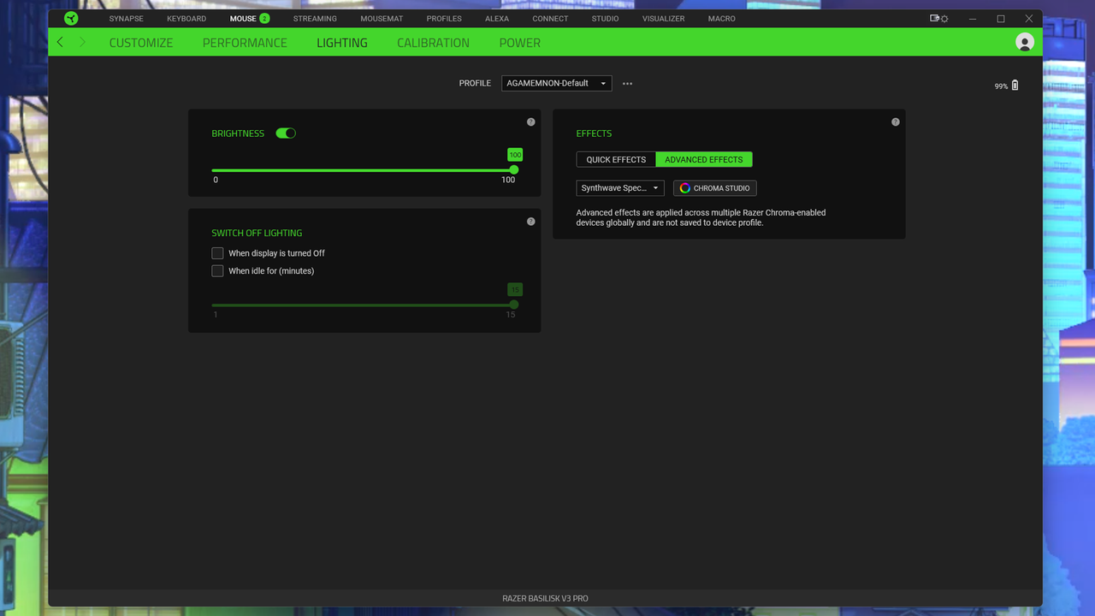Click the battery status icon
The image size is (1095, 616).
pos(1015,86)
